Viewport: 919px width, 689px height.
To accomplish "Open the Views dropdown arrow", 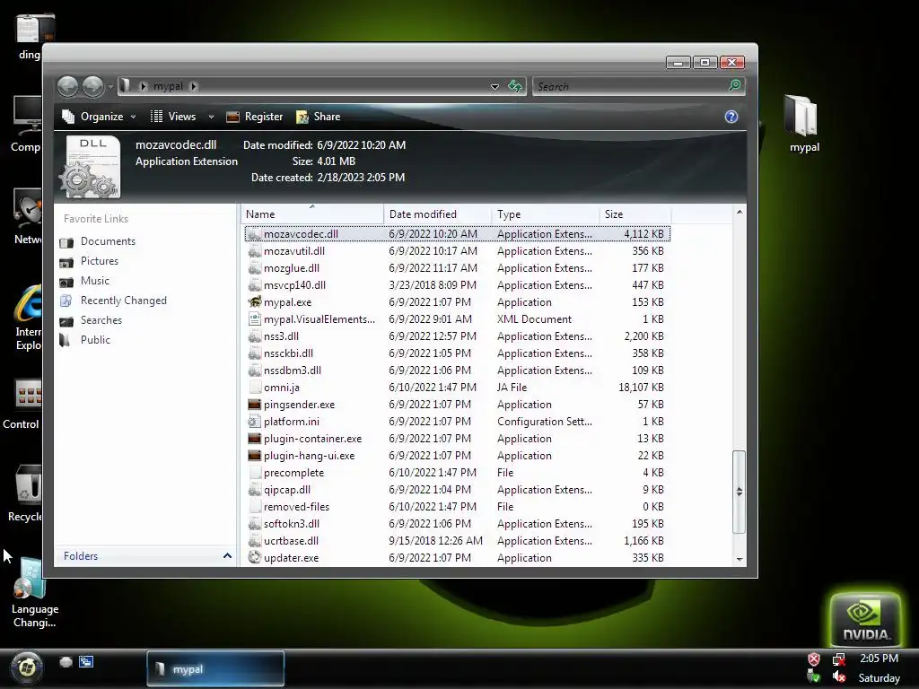I will 211,118.
